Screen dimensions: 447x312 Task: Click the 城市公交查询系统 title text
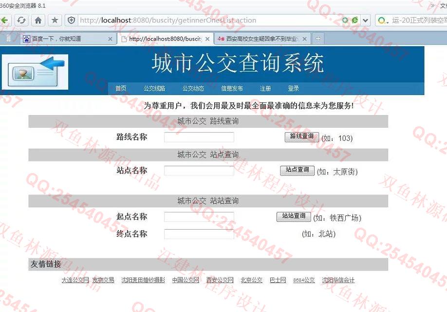point(238,63)
